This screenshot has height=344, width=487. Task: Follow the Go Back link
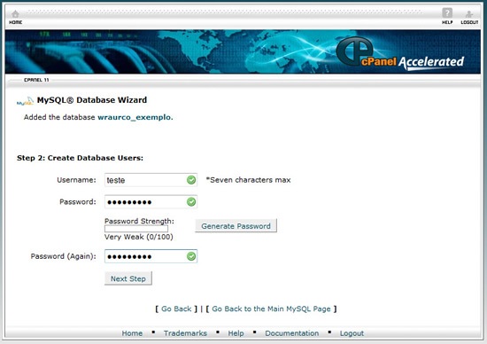[176, 309]
